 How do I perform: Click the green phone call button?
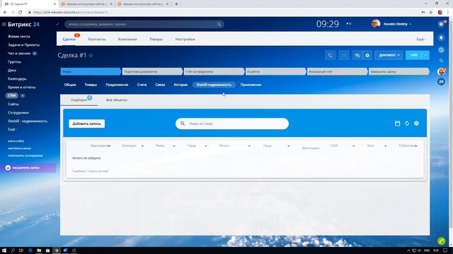click(x=441, y=241)
